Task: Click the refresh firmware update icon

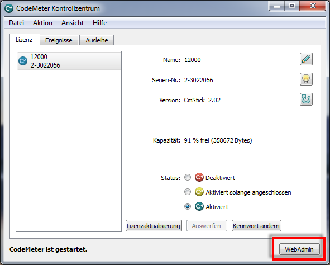Action: click(306, 99)
